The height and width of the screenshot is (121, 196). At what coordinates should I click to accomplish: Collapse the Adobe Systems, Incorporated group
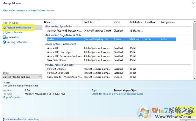(x=60, y=44)
